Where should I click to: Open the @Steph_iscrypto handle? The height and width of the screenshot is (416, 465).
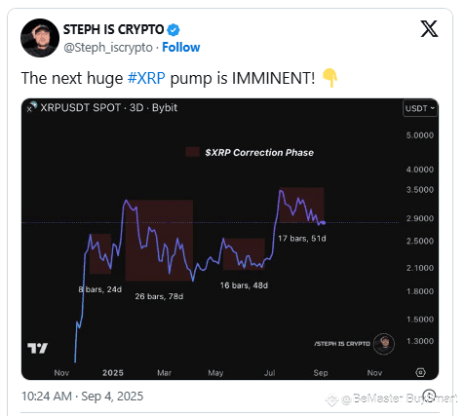(108, 48)
